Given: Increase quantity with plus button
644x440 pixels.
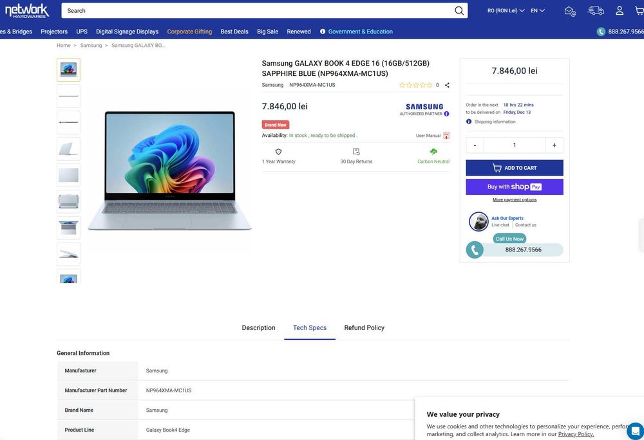Looking at the screenshot, I should coord(554,145).
